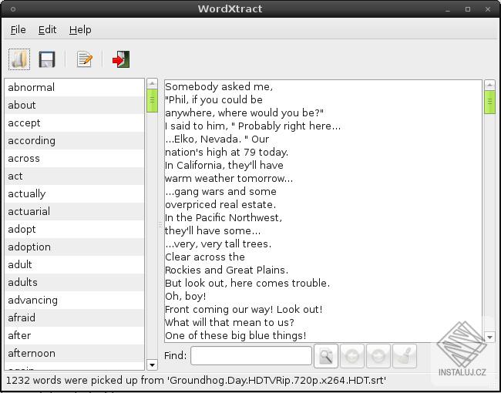Click the status bar '1232 words were picked up' message

[197, 380]
